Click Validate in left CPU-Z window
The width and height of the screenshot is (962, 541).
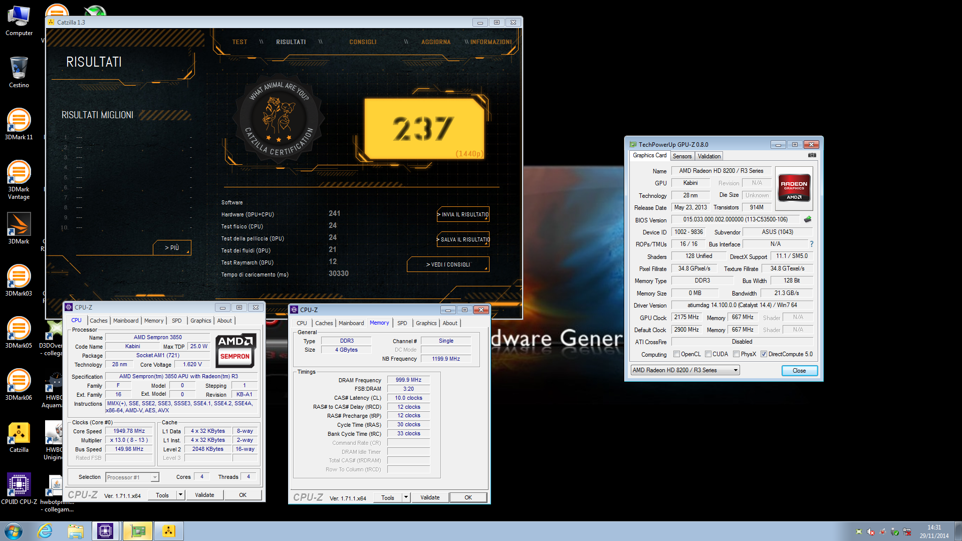coord(204,495)
